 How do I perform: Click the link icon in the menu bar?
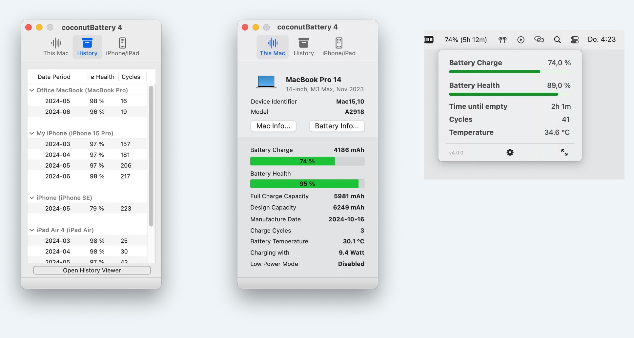point(539,39)
